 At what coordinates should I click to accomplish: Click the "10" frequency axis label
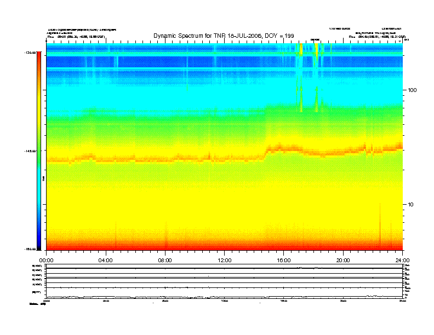click(410, 205)
